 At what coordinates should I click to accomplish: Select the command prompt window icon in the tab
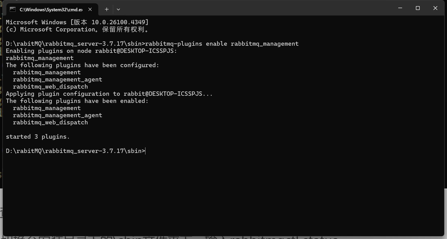pyautogui.click(x=12, y=9)
